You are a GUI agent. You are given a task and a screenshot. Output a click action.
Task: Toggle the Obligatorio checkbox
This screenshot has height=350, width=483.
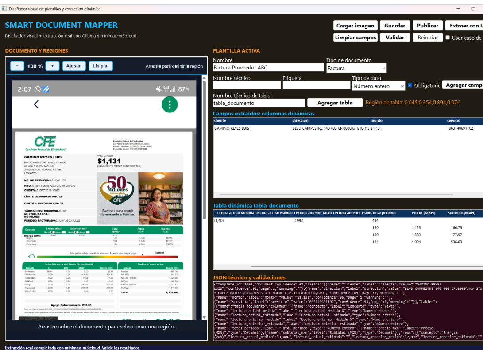coord(410,85)
